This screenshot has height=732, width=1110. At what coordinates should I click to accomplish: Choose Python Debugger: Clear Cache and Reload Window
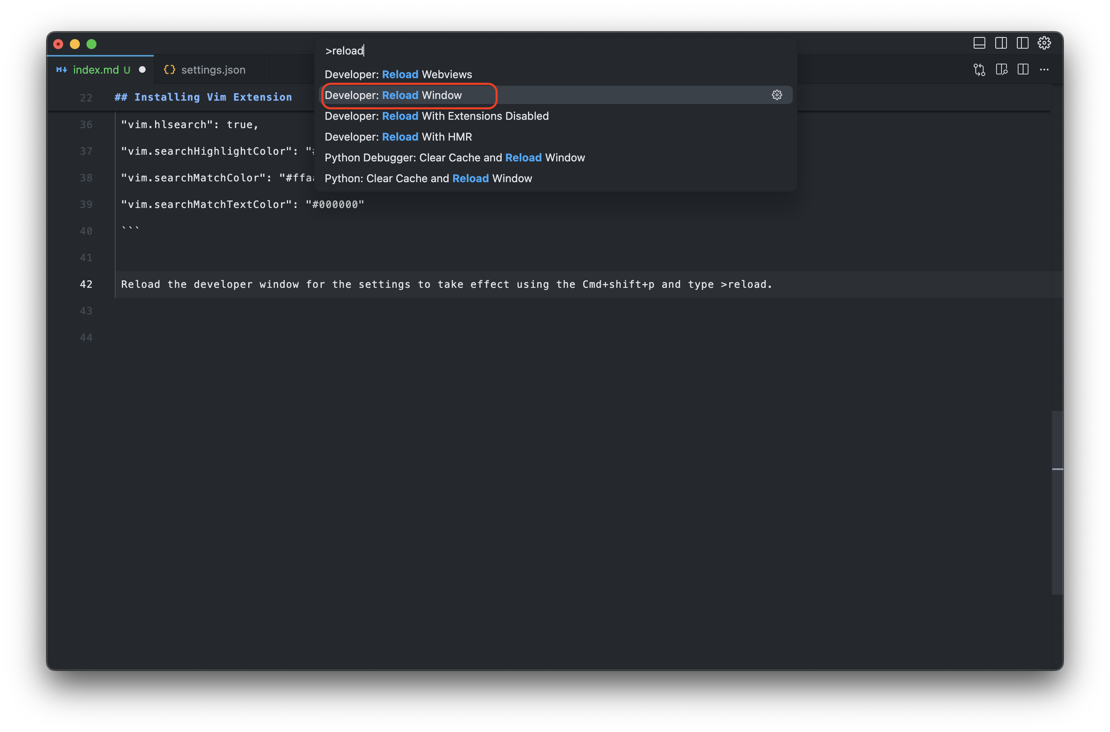coord(555,157)
